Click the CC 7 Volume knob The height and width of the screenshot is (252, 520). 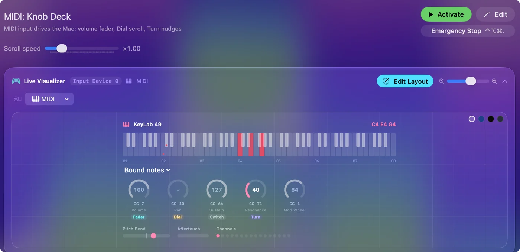coord(139,190)
